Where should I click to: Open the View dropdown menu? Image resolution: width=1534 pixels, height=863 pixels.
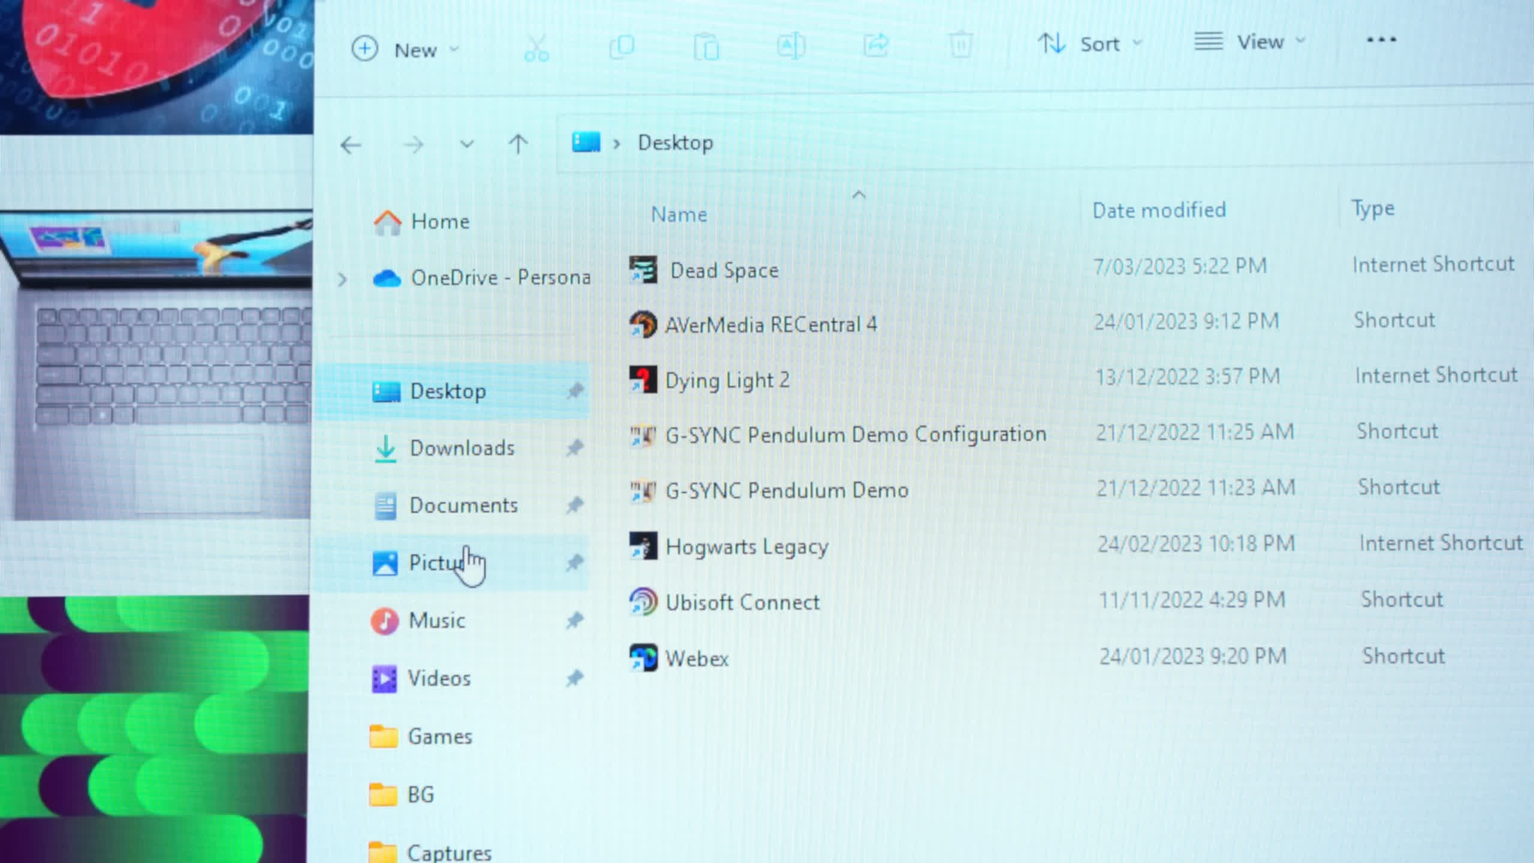[1249, 42]
